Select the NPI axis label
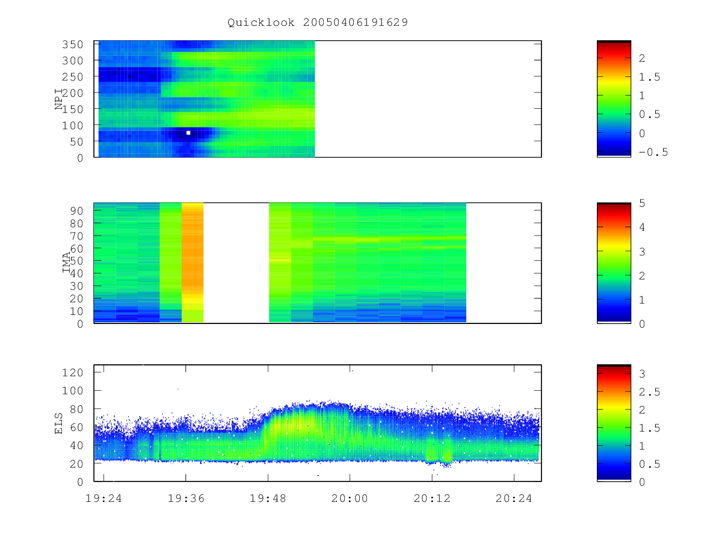The height and width of the screenshot is (541, 722). pyautogui.click(x=59, y=99)
